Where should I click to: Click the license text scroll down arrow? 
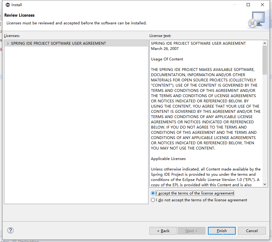click(x=265, y=184)
